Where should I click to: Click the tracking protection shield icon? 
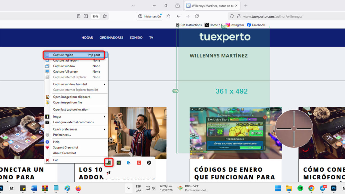232,16
